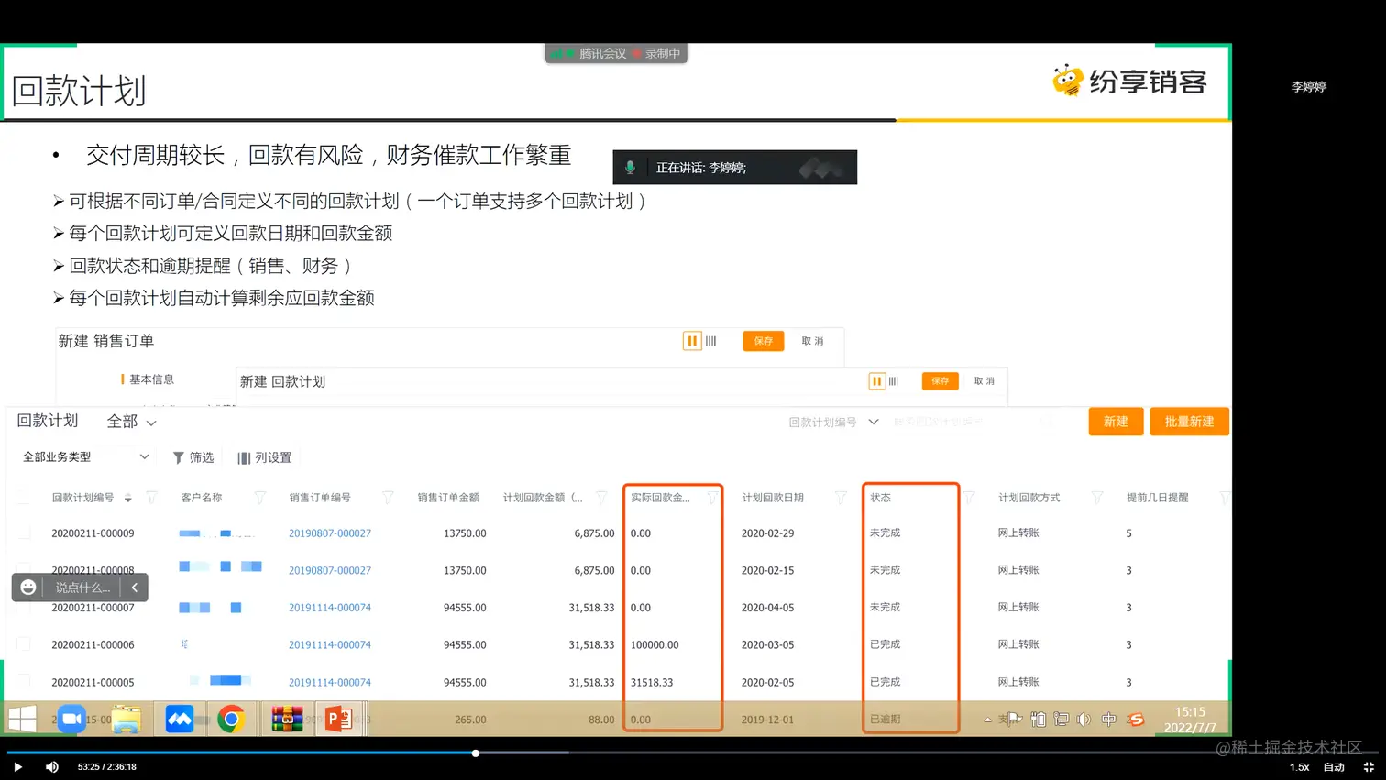Screen dimensions: 1386x780
Task: Filter 计划回款日期 using its funnel icon
Action: coord(841,498)
